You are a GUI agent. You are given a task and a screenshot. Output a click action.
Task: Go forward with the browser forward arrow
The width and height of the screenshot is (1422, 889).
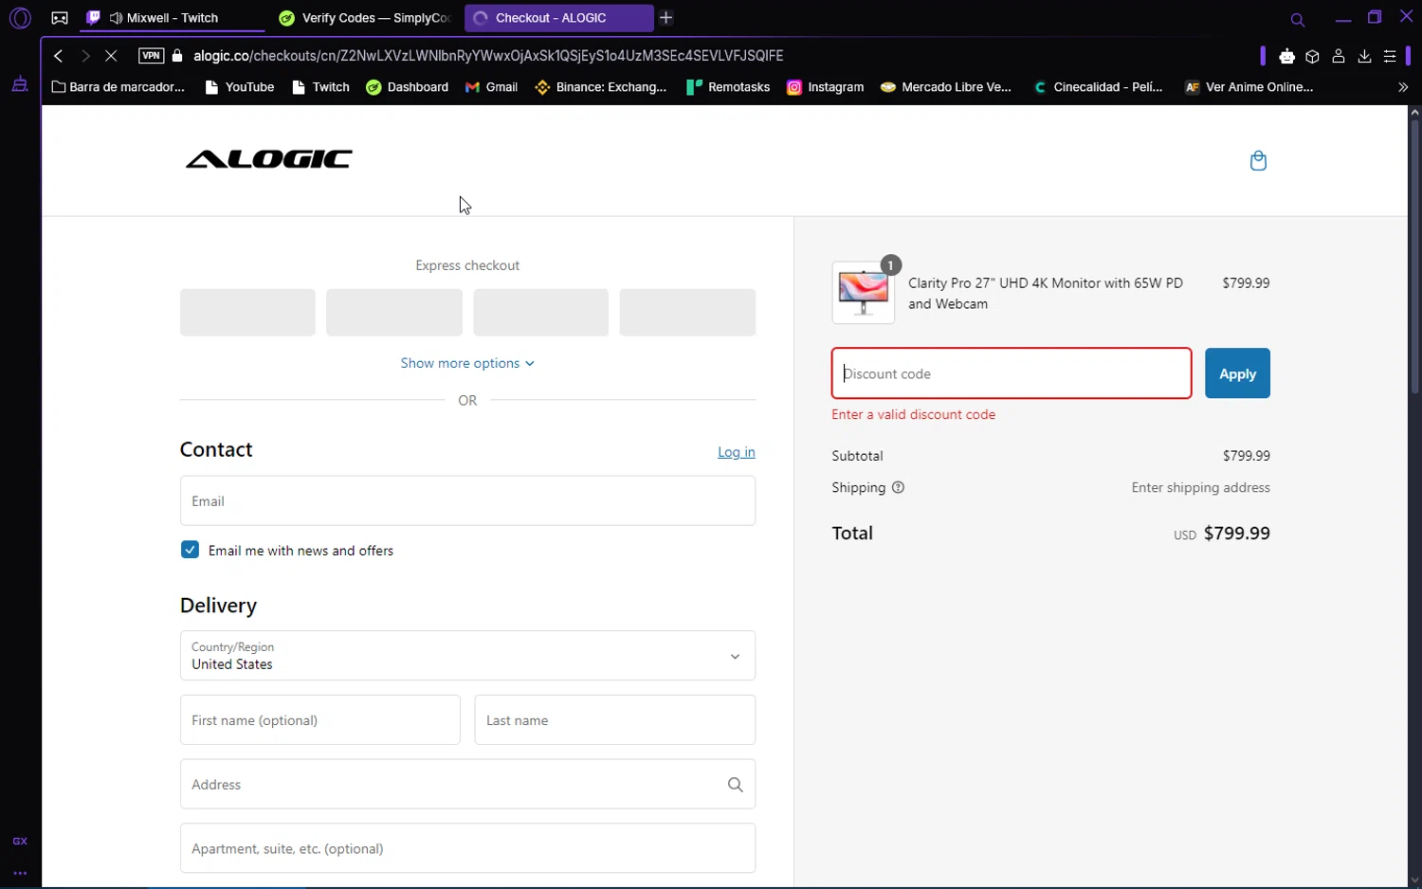point(85,56)
